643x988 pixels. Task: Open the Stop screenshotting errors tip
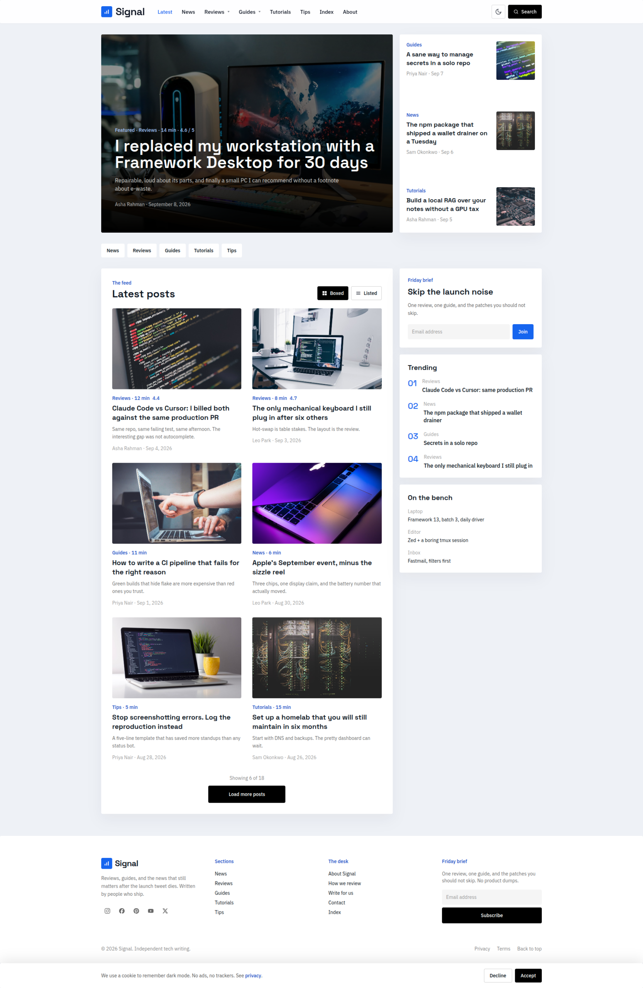(171, 722)
